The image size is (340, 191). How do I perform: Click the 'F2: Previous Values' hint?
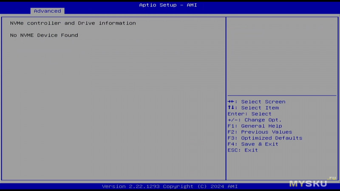[x=260, y=132]
